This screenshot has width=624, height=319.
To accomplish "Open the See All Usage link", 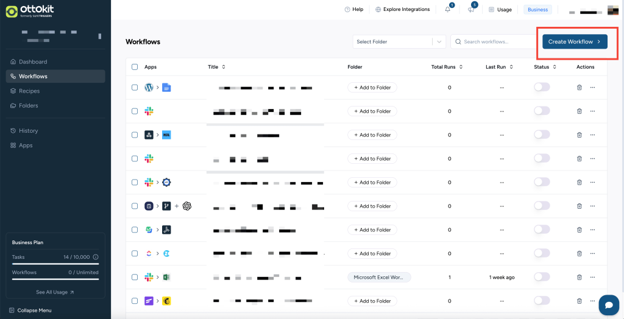I will tap(55, 292).
